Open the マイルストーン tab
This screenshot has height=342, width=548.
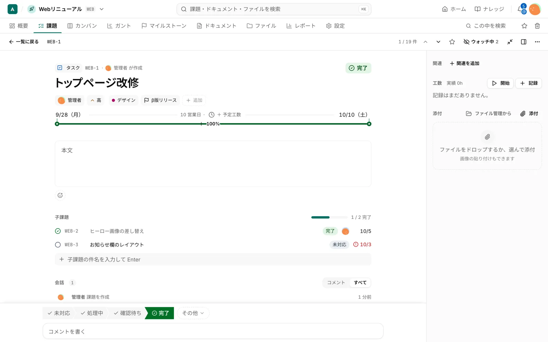(164, 26)
